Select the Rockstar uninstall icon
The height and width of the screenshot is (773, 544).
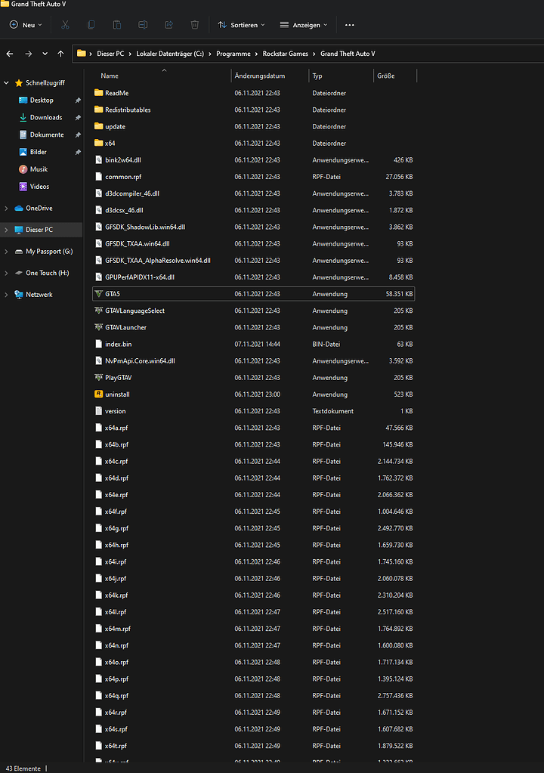click(98, 394)
